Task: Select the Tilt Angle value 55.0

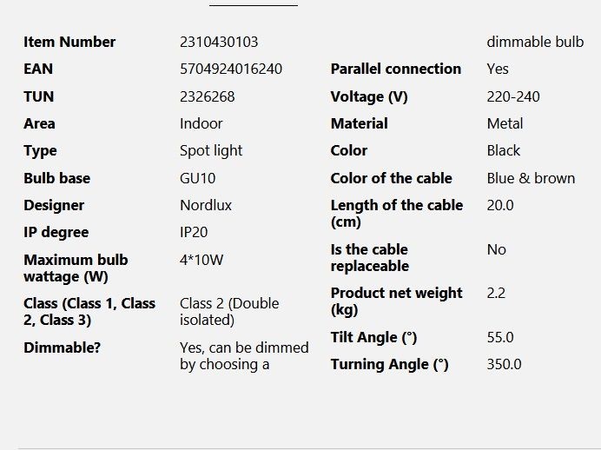Action: (x=499, y=337)
